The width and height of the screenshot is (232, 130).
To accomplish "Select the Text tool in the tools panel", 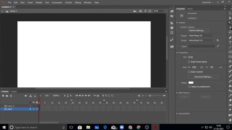I will point(230,43).
